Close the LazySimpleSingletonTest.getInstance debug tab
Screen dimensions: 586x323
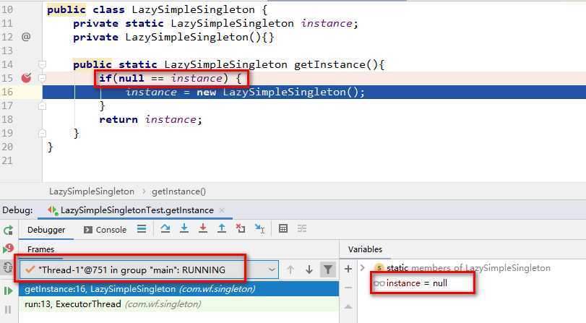(x=222, y=210)
